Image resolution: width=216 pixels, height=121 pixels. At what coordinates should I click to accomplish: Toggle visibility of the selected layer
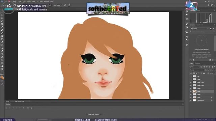[x=191, y=91]
